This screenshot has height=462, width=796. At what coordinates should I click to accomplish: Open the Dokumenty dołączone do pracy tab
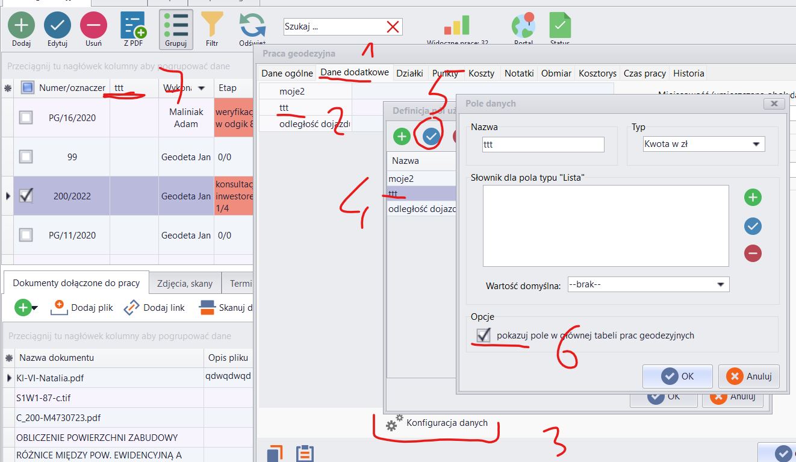point(76,283)
